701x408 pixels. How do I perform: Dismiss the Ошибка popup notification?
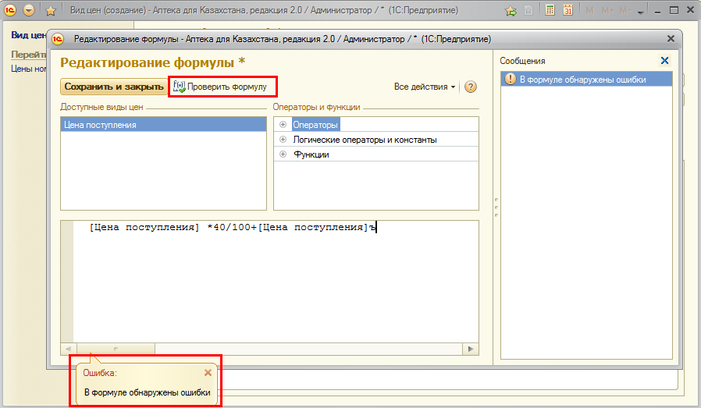coord(208,373)
